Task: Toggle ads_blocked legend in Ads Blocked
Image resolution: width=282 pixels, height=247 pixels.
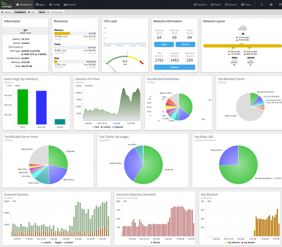Action: 248,243
